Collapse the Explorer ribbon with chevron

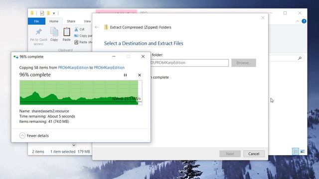click(x=298, y=21)
